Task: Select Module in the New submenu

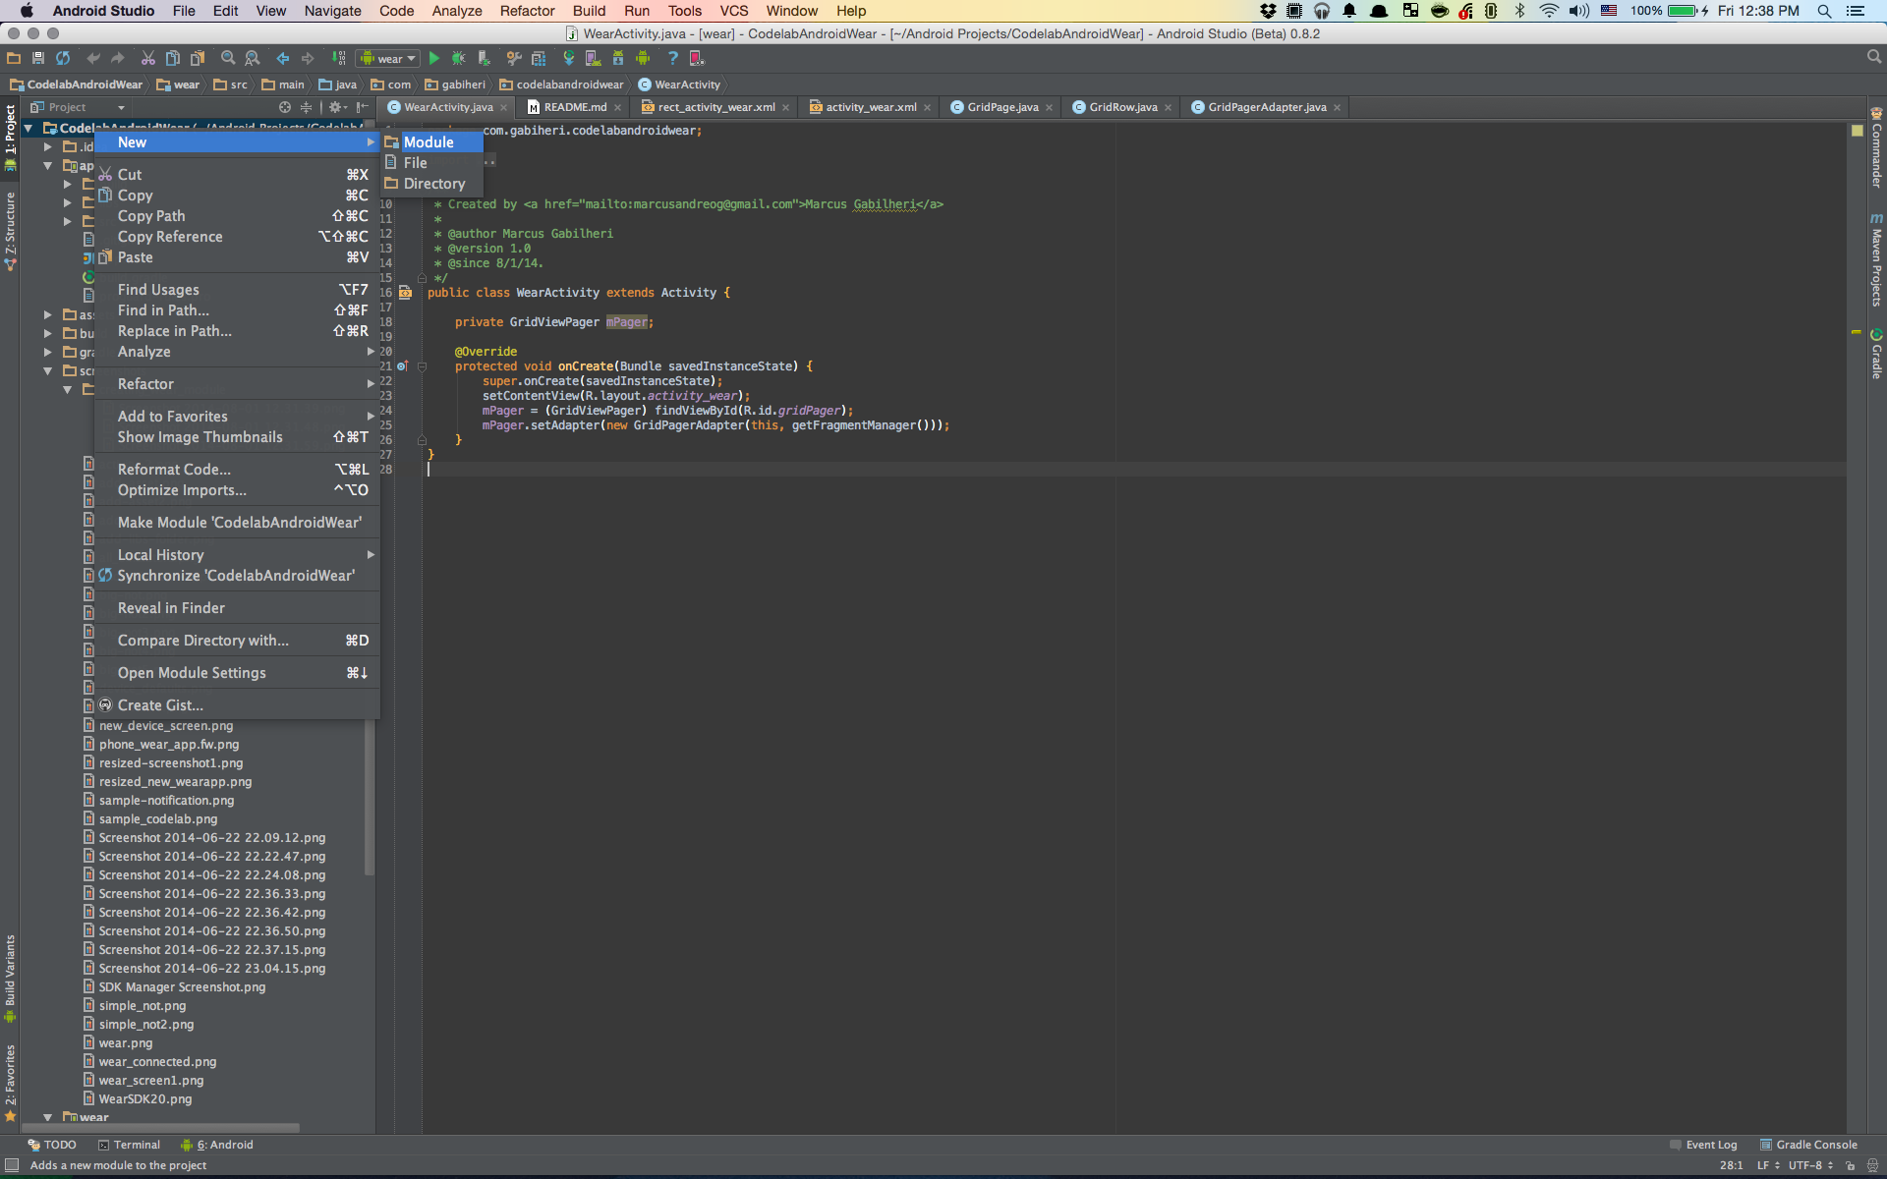Action: 429,142
